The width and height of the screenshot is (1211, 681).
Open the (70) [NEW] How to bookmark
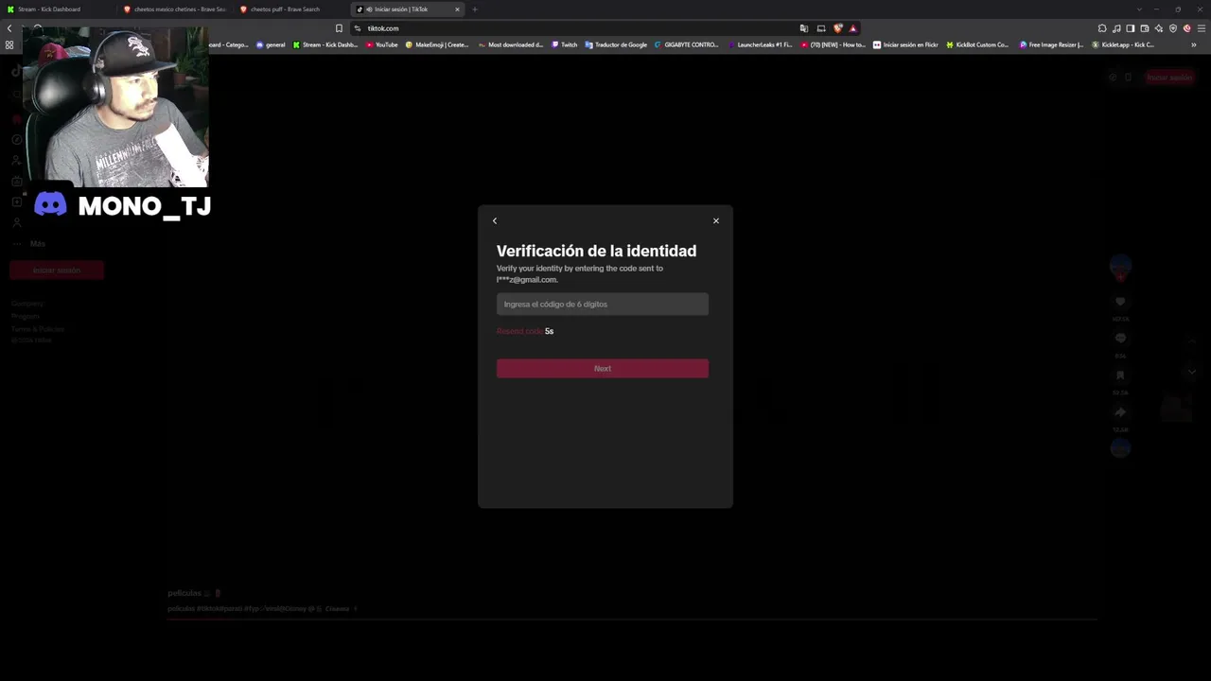click(833, 44)
